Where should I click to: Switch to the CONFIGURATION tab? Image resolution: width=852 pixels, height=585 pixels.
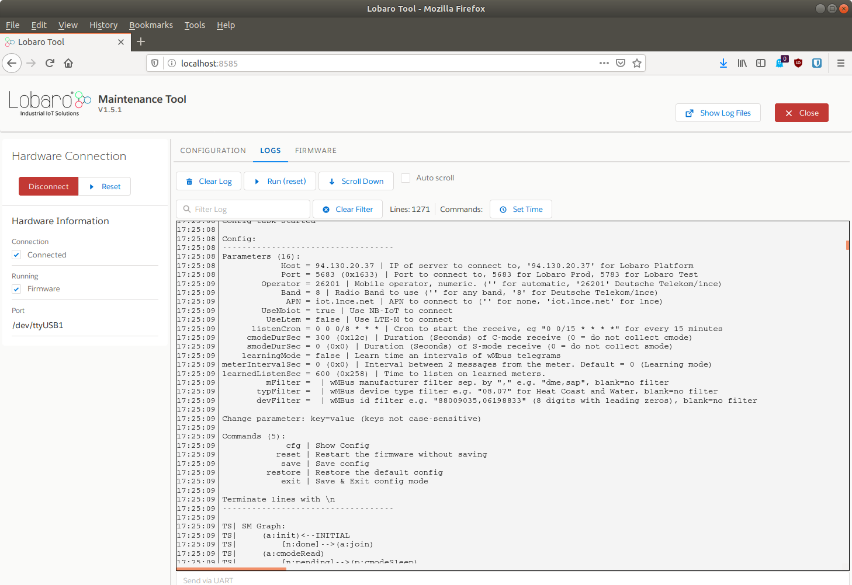click(213, 151)
